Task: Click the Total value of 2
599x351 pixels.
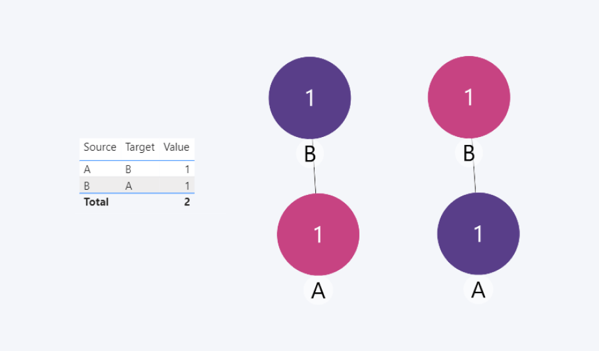Action: pyautogui.click(x=187, y=202)
